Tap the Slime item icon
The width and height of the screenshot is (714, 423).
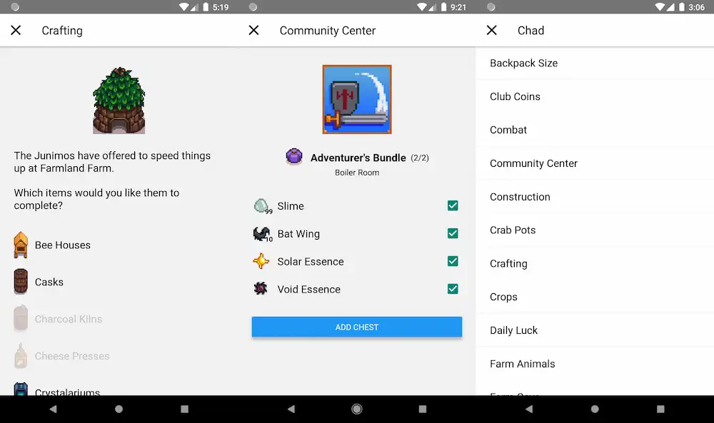pyautogui.click(x=262, y=206)
